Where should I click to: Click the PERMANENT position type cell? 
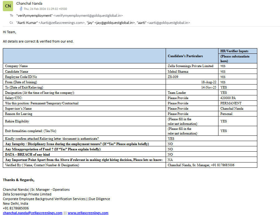231,103
